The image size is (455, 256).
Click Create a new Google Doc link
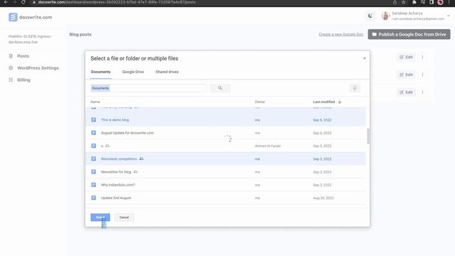coord(341,34)
